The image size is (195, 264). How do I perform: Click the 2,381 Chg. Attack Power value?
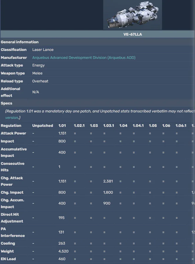coord(108,181)
